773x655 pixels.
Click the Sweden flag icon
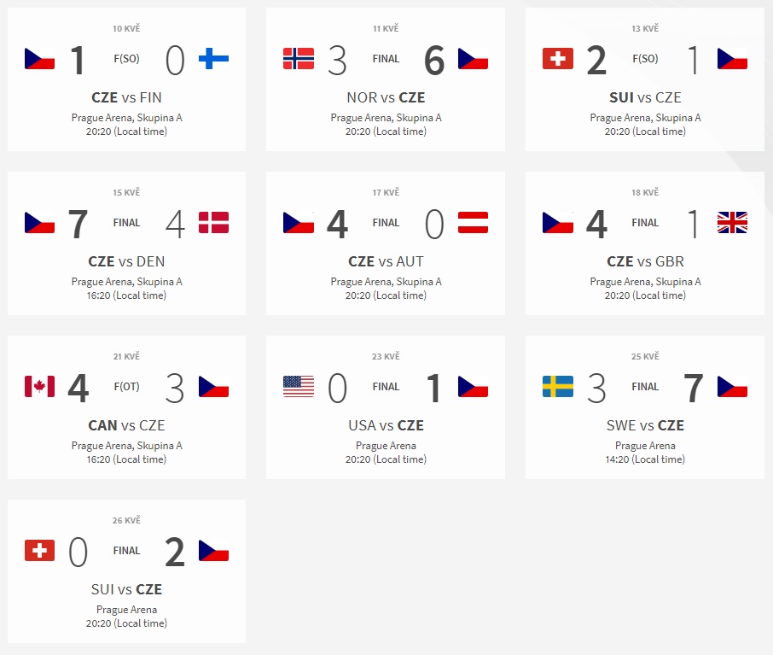(557, 387)
